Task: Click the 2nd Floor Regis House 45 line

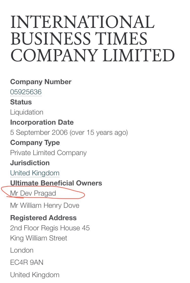Action: 50,228
